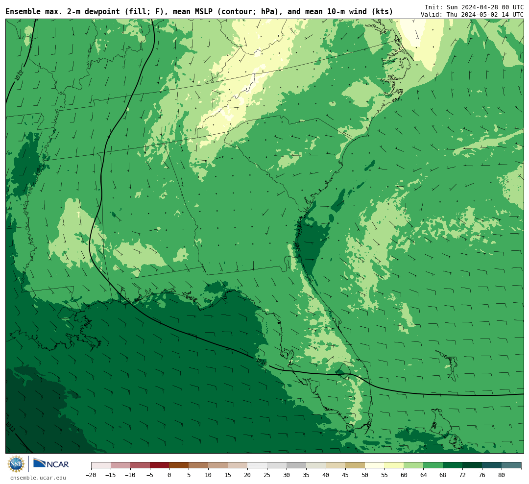Click the colorbar tick label 50
This screenshot has width=529, height=484.
tap(365, 475)
